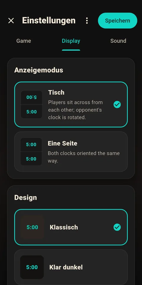Open the three-dot overflow menu
The width and height of the screenshot is (142, 285).
(87, 21)
